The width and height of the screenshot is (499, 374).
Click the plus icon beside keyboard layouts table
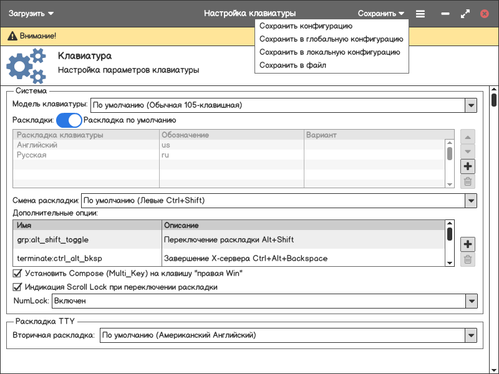click(468, 166)
